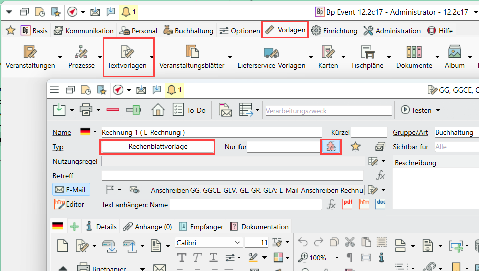Toggle the eye preview icon near Anschreiben
Screen dimensions: 479x271
(134, 190)
